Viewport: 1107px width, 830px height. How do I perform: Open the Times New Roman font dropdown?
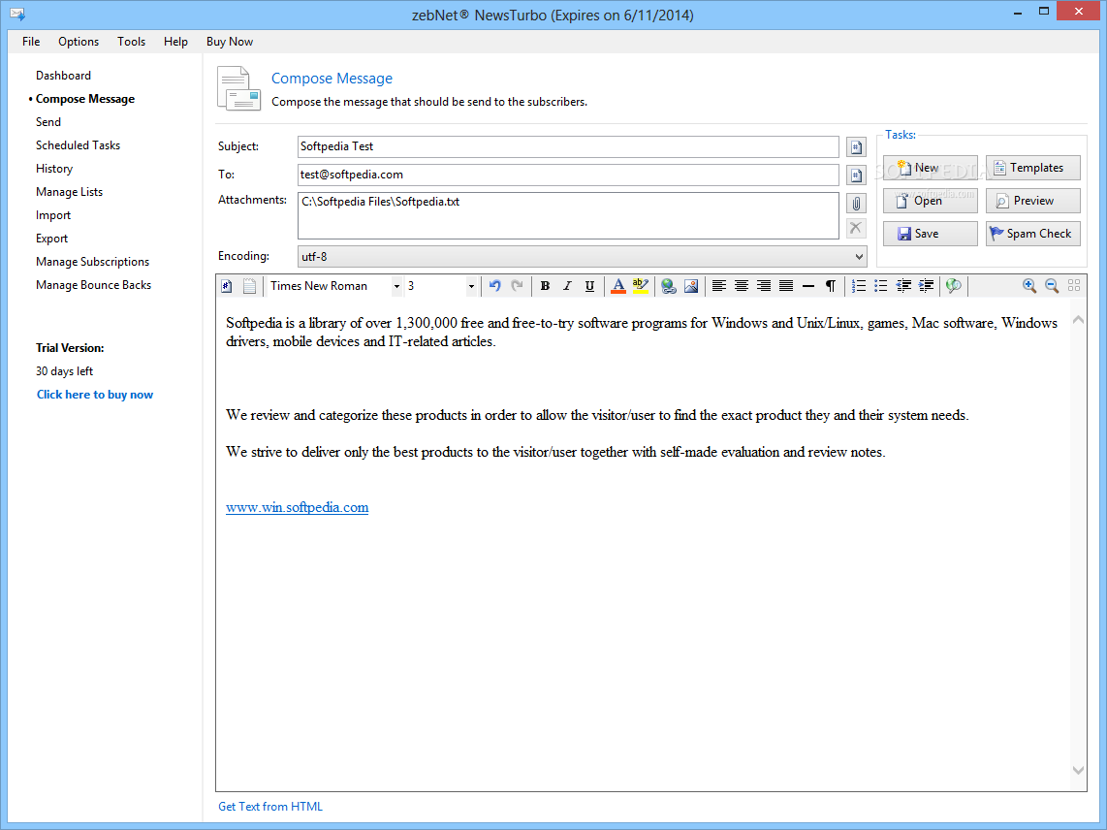click(x=396, y=286)
